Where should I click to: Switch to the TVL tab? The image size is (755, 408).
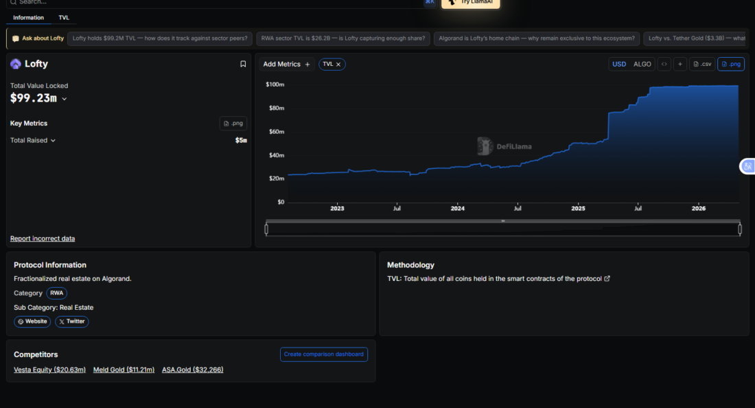click(64, 18)
